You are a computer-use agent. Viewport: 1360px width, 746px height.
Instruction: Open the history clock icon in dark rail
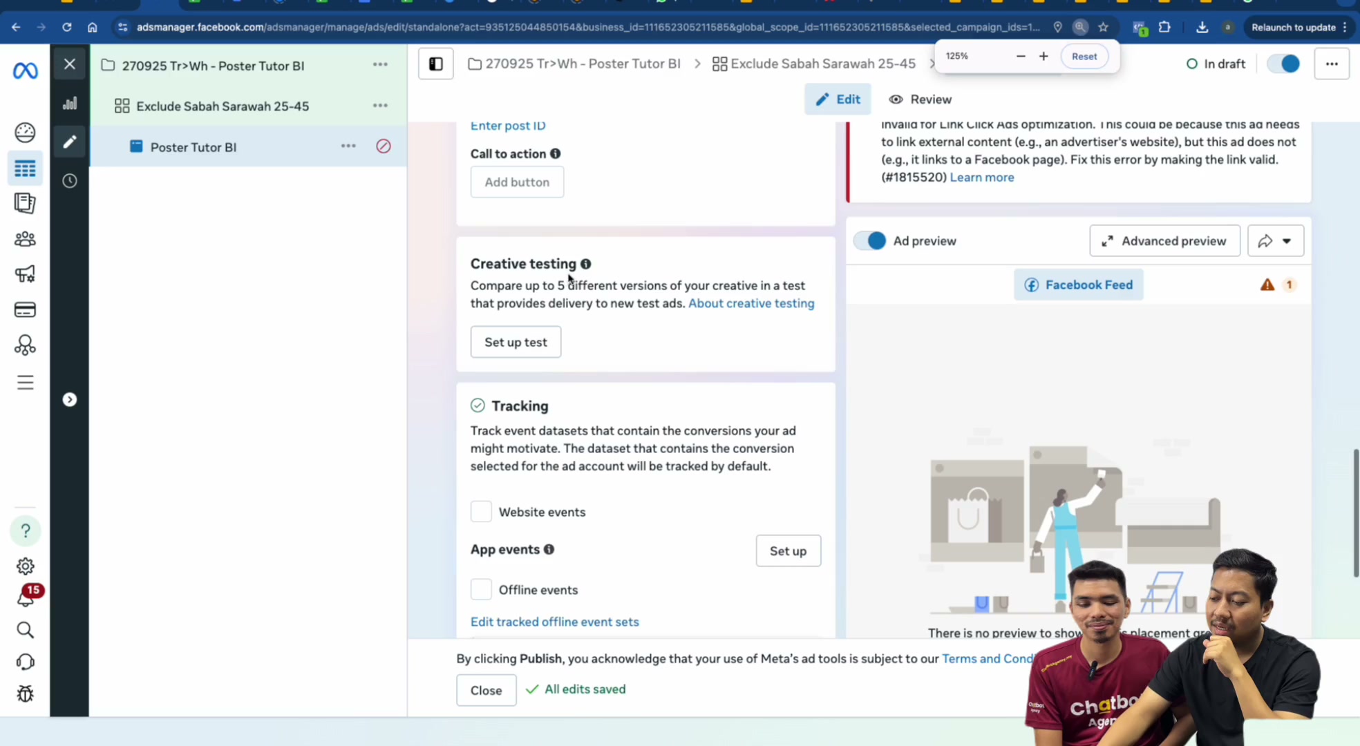(70, 181)
